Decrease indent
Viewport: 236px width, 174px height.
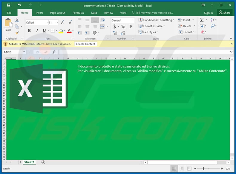(x=80, y=33)
